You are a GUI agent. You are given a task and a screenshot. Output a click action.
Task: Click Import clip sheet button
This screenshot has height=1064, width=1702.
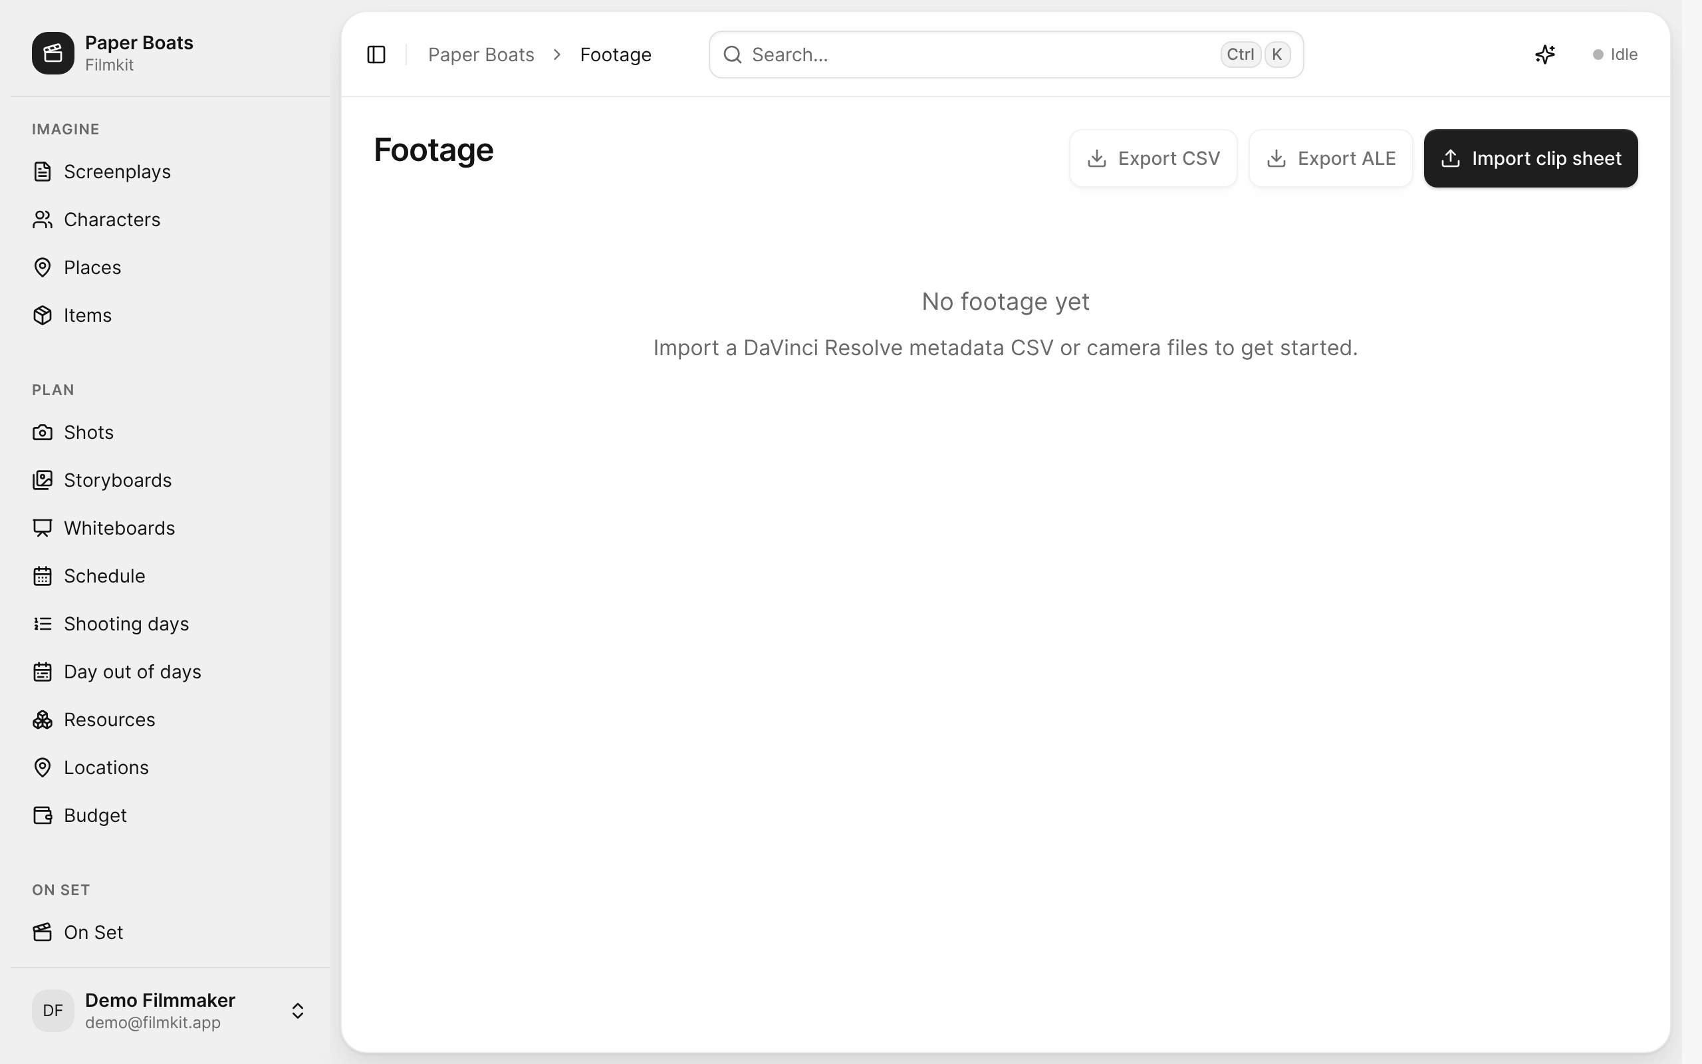tap(1530, 158)
